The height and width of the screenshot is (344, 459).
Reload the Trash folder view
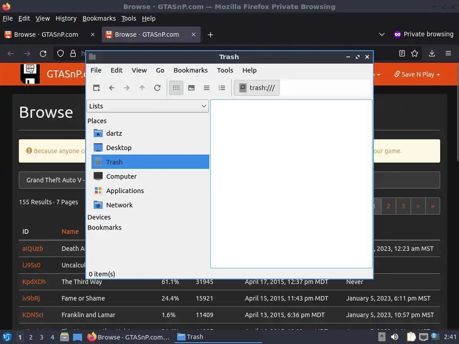[157, 88]
